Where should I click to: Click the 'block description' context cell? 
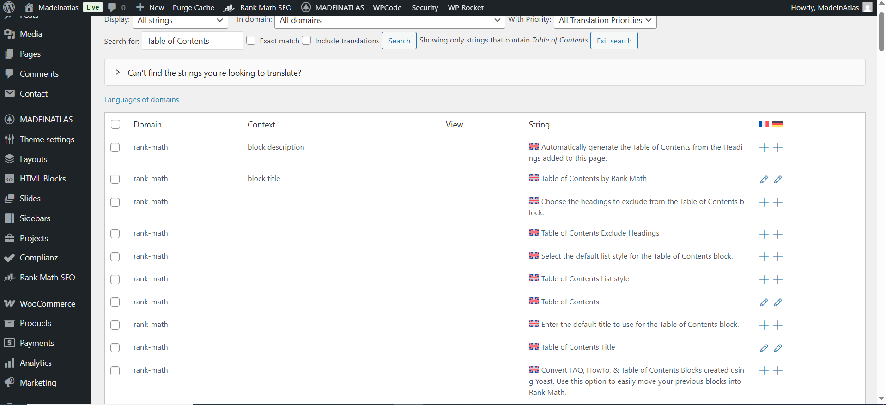tap(276, 147)
